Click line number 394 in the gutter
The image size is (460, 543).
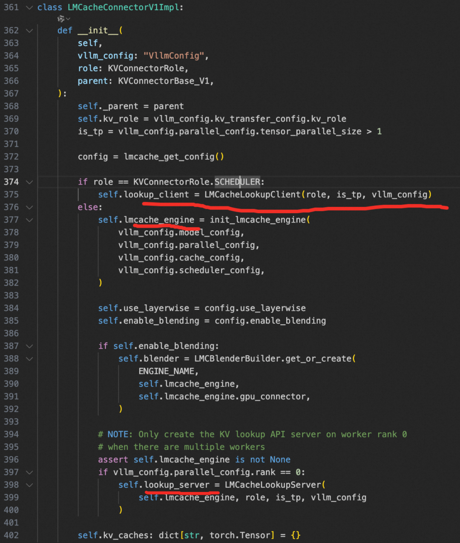[11, 434]
